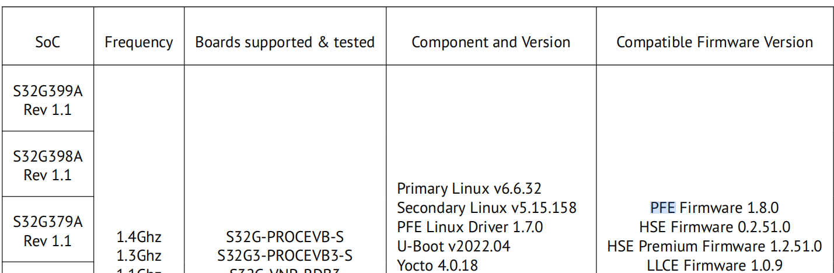The width and height of the screenshot is (834, 273).
Task: Click the HSE Firmware 0.2.51.0 line
Action: (714, 227)
